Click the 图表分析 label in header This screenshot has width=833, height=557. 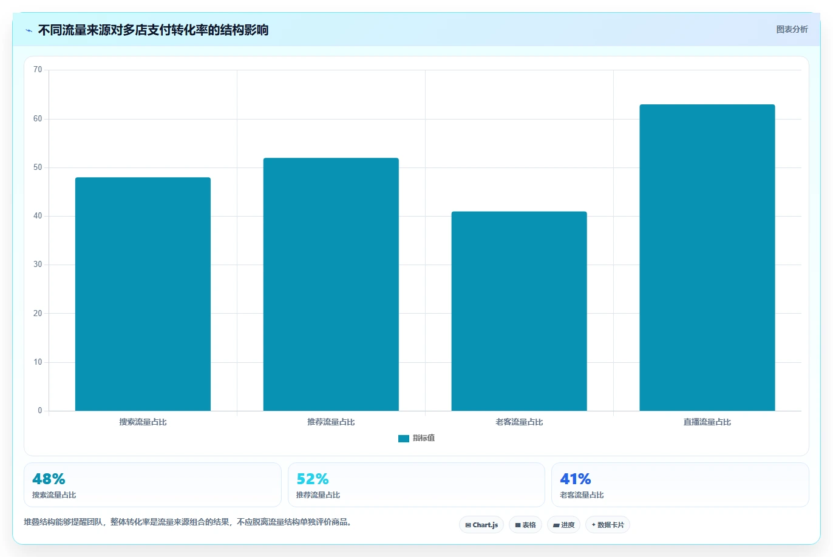tap(792, 29)
